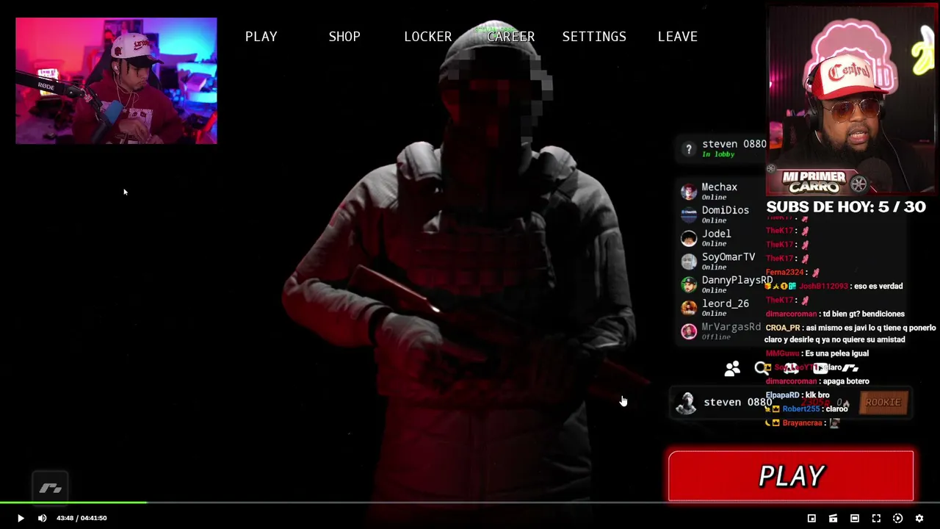Click Mechax's avatar picture

(x=689, y=192)
